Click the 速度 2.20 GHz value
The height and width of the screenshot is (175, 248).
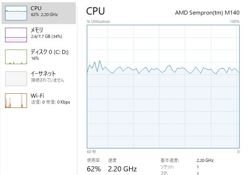coord(122,169)
